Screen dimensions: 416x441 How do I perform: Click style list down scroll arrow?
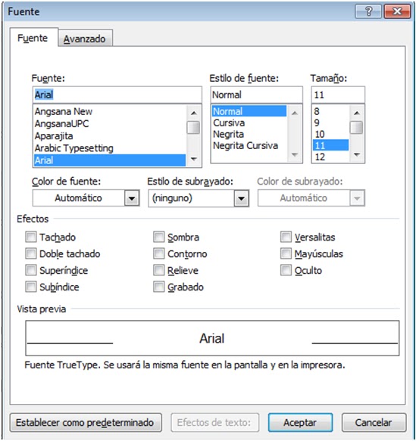pos(295,154)
